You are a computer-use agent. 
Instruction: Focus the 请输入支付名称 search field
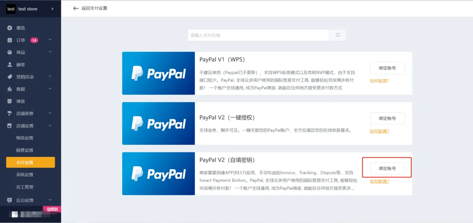pyautogui.click(x=258, y=35)
